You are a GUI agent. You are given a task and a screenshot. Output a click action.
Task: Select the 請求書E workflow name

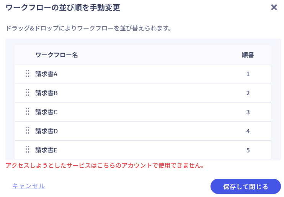[x=46, y=150]
